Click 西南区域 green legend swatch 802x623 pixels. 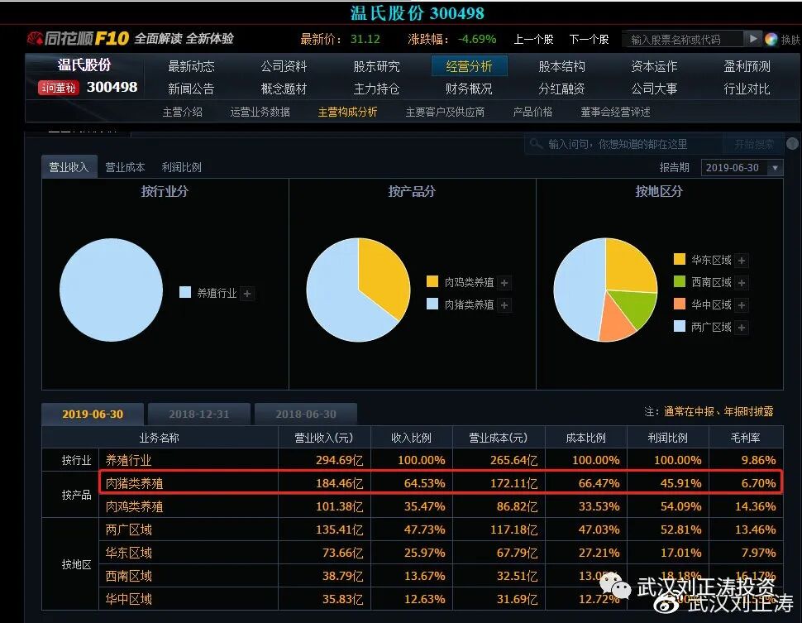(680, 281)
